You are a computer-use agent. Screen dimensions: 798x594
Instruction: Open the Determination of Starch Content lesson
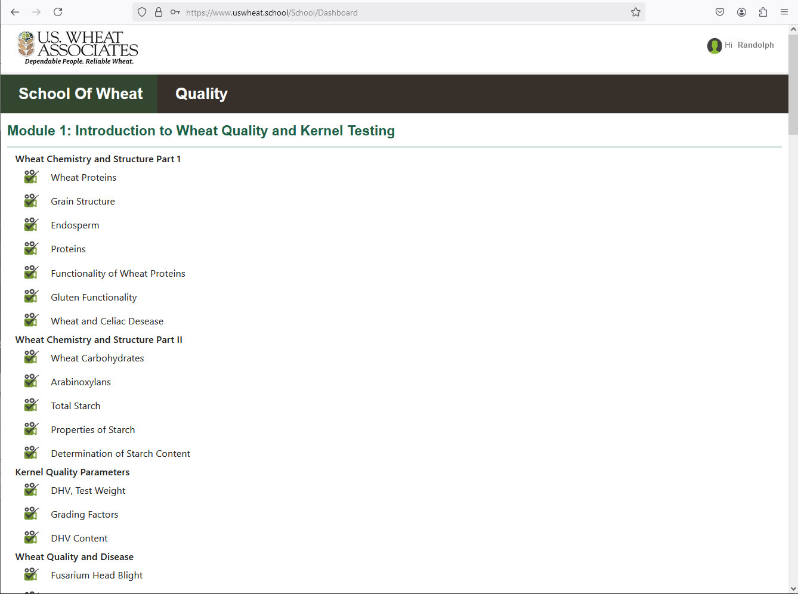pyautogui.click(x=120, y=454)
